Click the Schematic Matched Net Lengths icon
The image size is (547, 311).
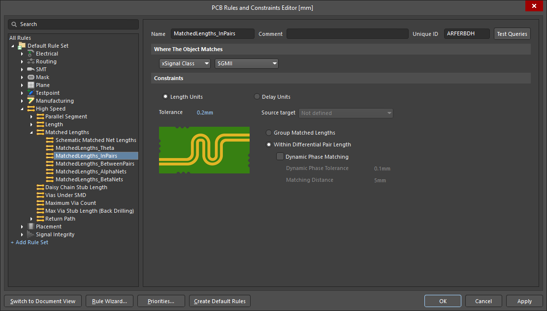click(x=50, y=140)
